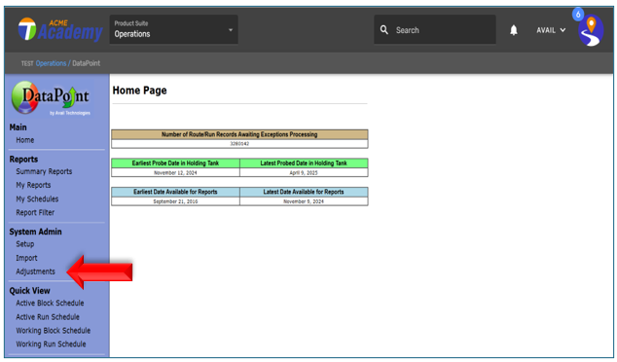Click the September 21, 2016 date cell

tap(175, 201)
